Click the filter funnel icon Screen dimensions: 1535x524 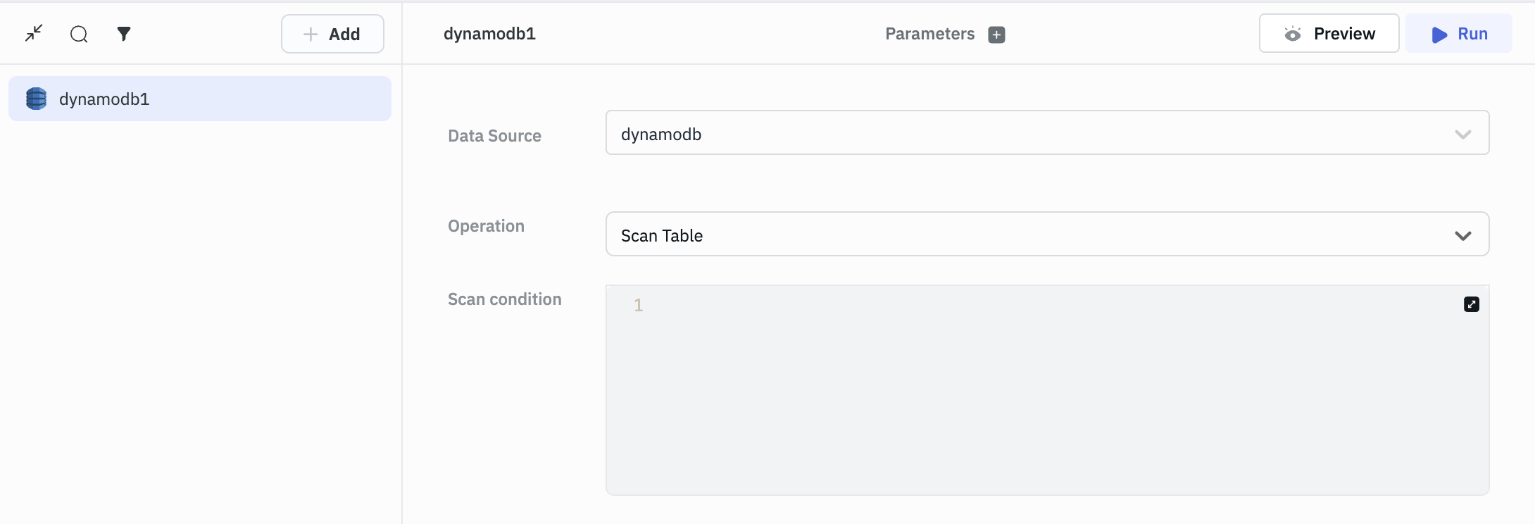click(124, 34)
